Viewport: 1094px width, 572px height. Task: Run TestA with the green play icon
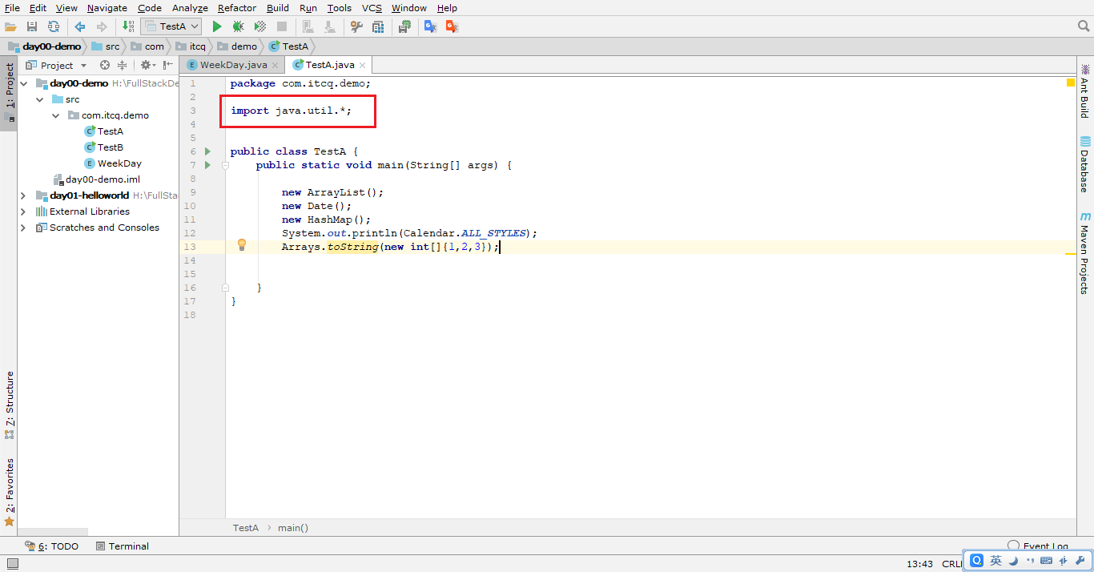click(x=216, y=26)
